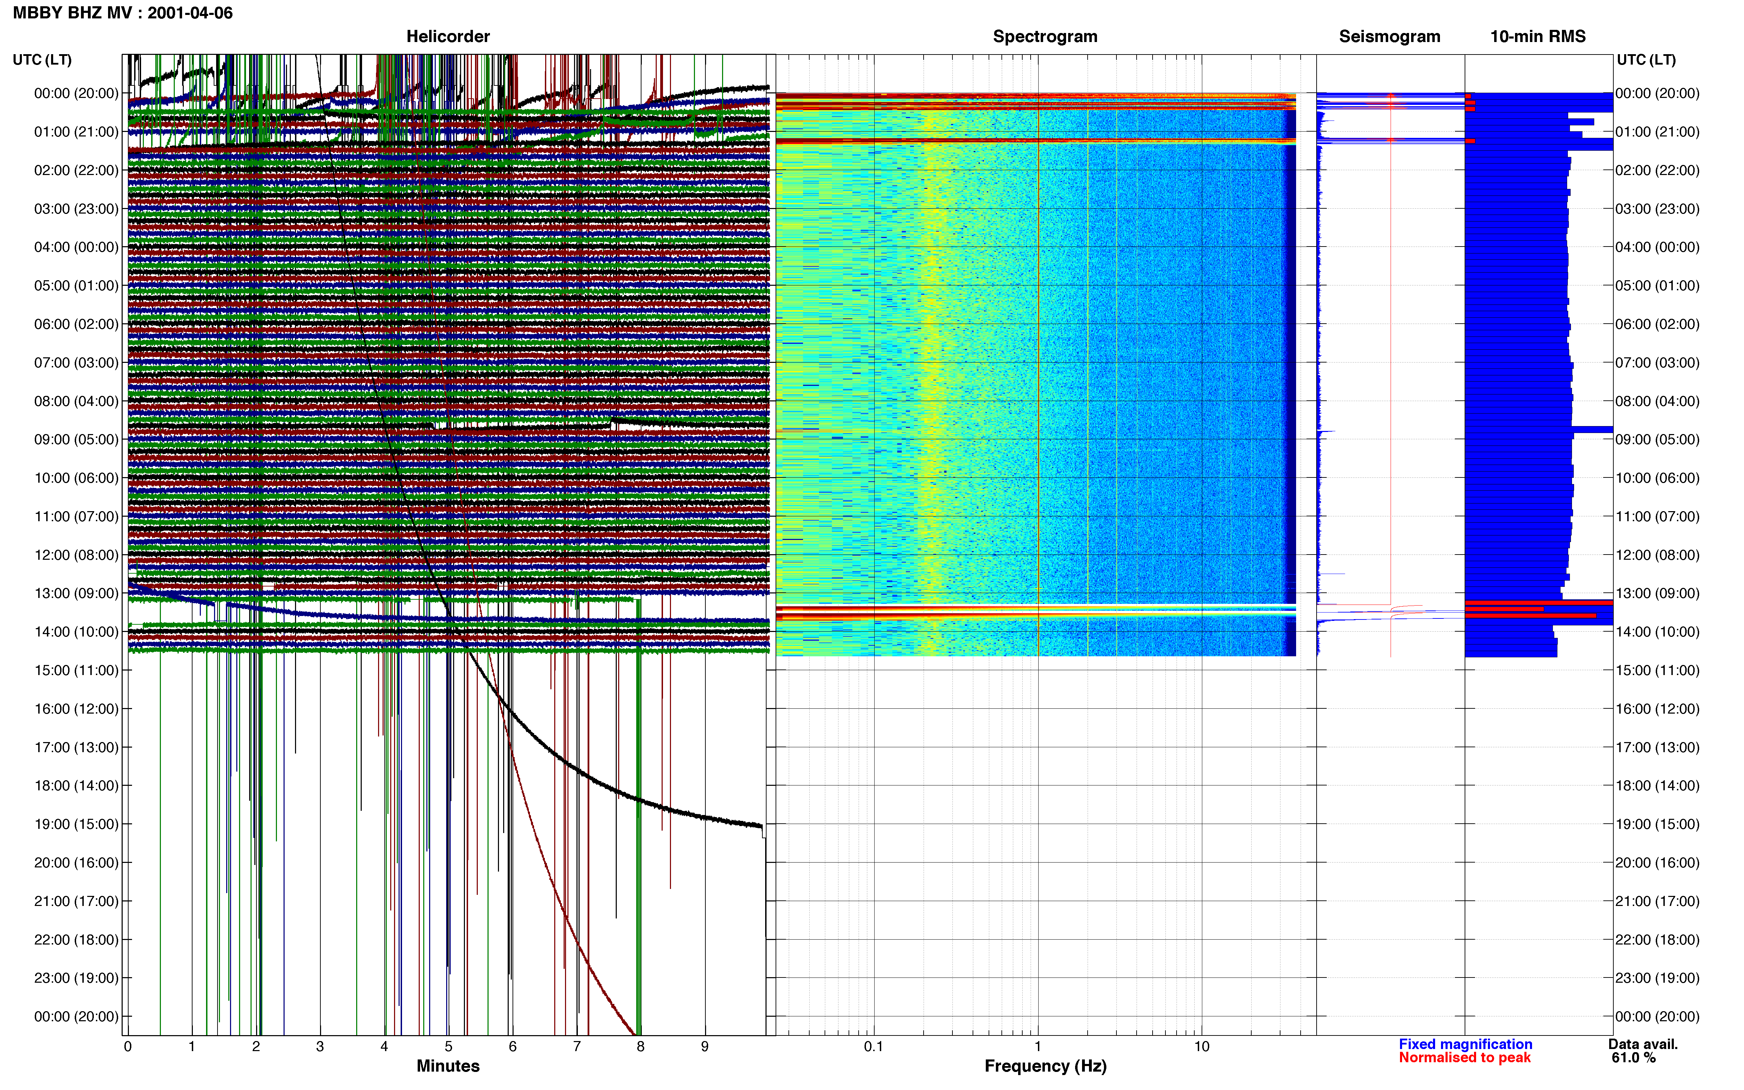Click left time label '17:00 (13:00)'

[x=76, y=748]
